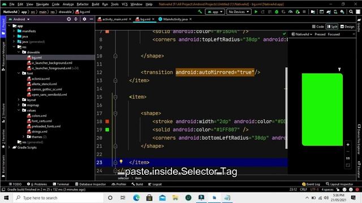Open colors.xml in the project tree
Screen dimensions: 362x203
click(37, 116)
